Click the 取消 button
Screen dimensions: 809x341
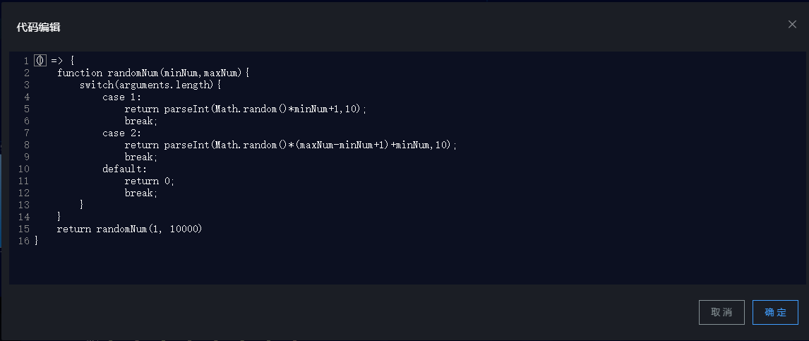coord(721,312)
